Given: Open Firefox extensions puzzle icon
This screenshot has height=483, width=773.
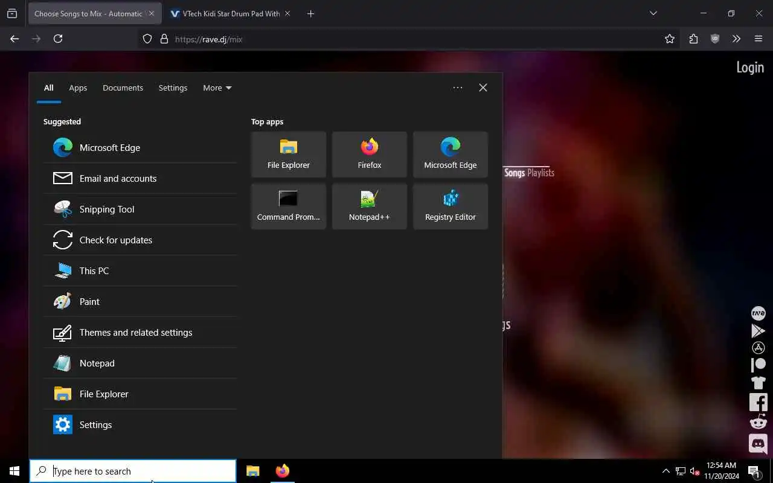Looking at the screenshot, I should [693, 39].
